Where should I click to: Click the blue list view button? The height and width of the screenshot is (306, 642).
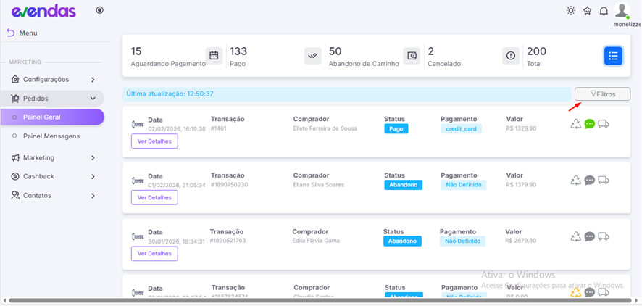(613, 56)
